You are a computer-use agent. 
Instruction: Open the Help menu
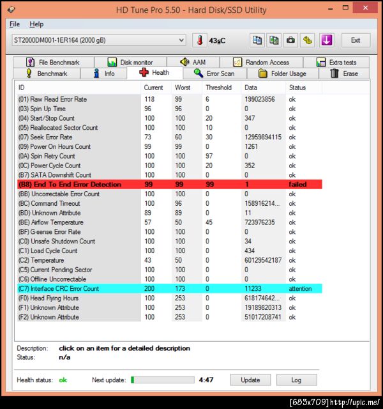[36, 24]
